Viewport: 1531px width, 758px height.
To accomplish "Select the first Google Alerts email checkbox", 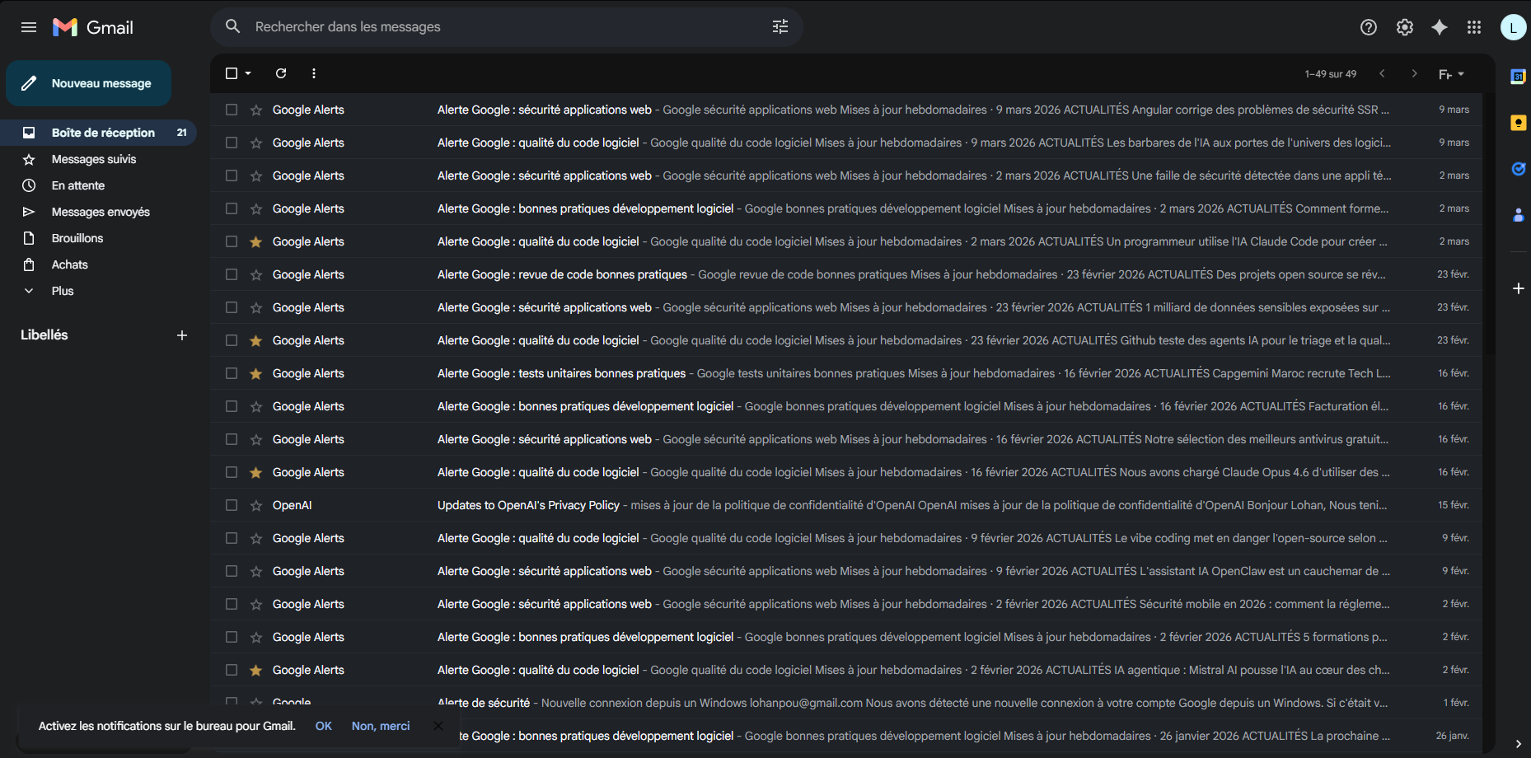I will point(231,110).
